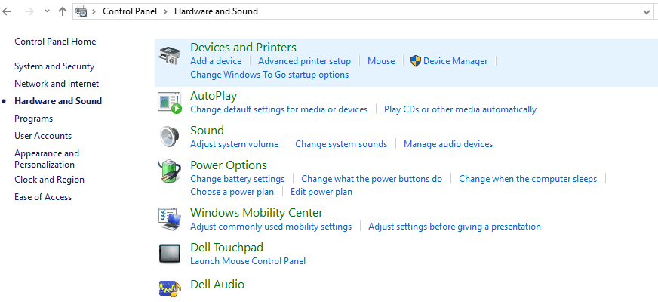Expand the chevron after the Control Panel icon
Screen dimensions: 658x302
94,12
